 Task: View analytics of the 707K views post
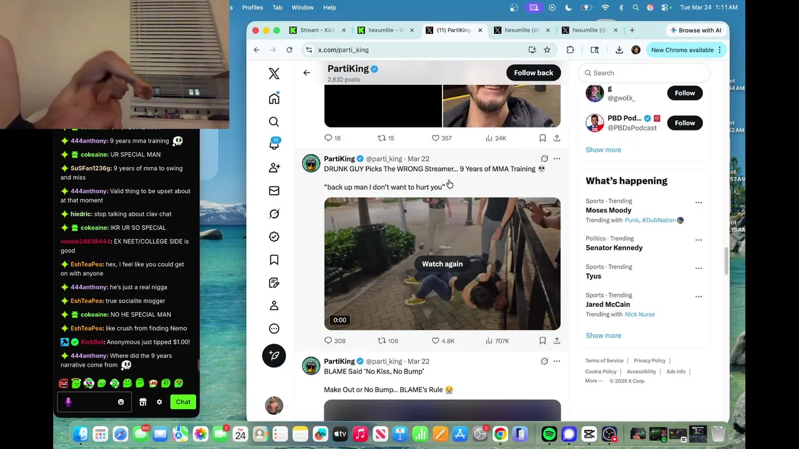[x=498, y=340]
